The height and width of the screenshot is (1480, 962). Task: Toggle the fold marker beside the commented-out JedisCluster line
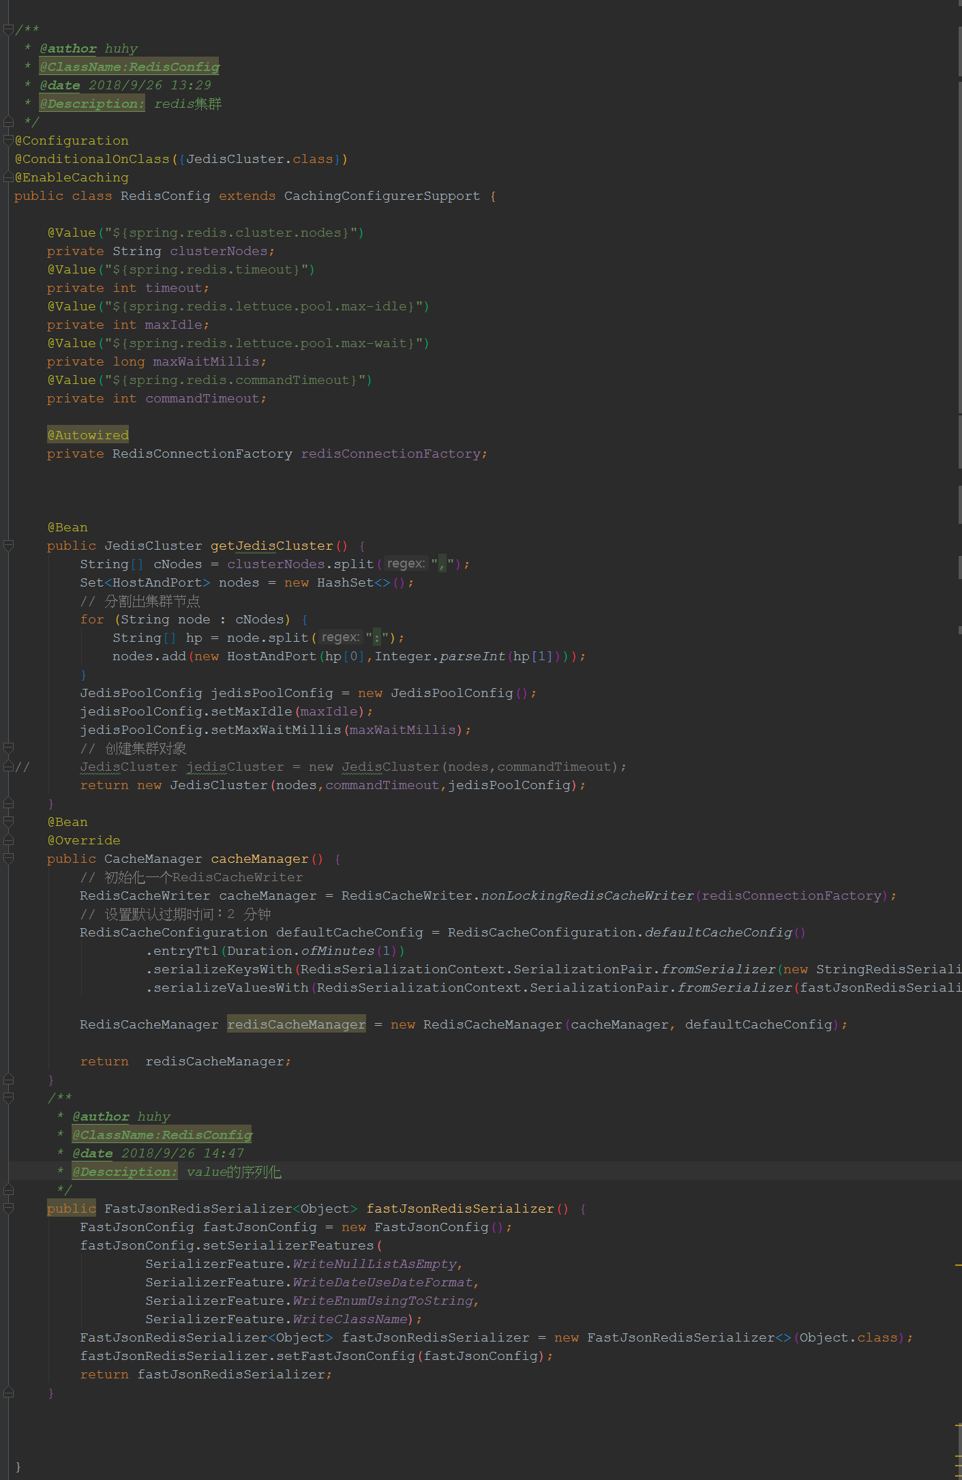(8, 767)
